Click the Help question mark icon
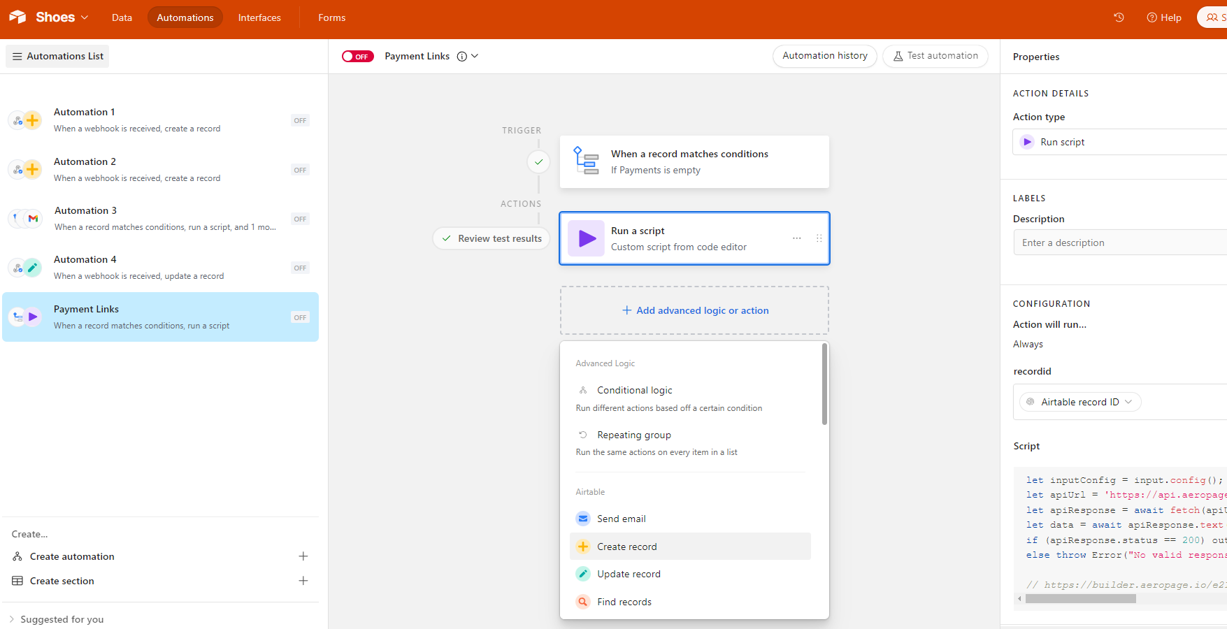1227x629 pixels. point(1151,17)
